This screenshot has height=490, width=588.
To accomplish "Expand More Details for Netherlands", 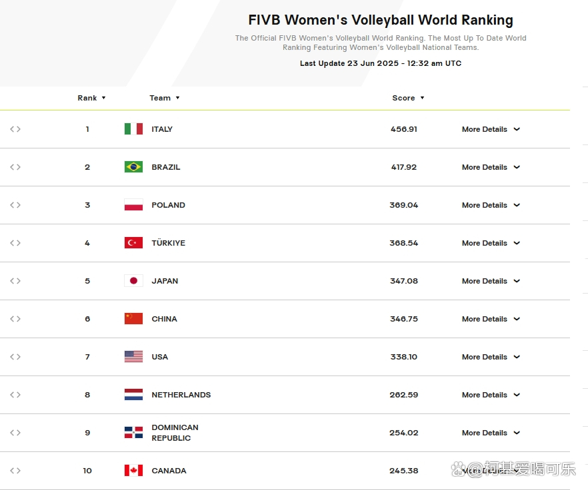I will pos(491,395).
